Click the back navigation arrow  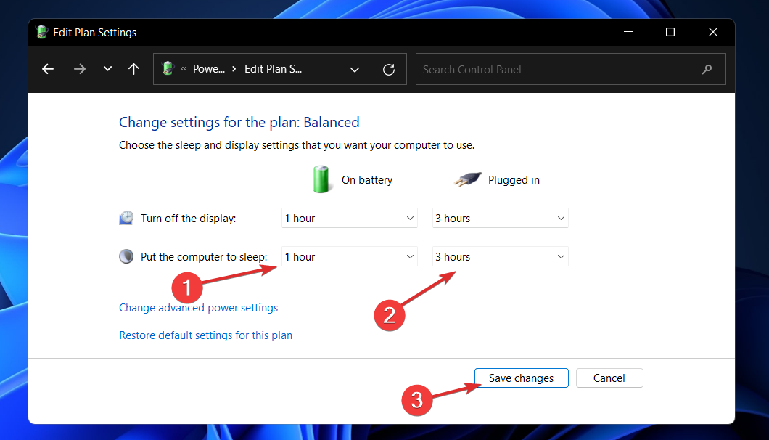(x=47, y=69)
